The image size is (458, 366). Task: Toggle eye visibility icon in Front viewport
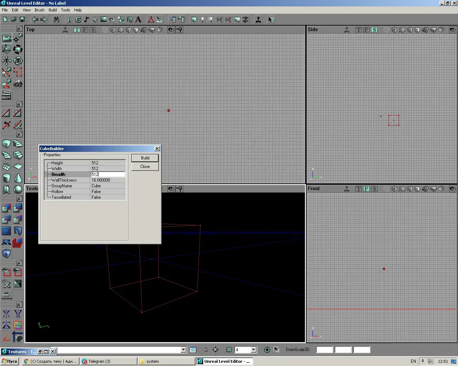tap(453, 189)
